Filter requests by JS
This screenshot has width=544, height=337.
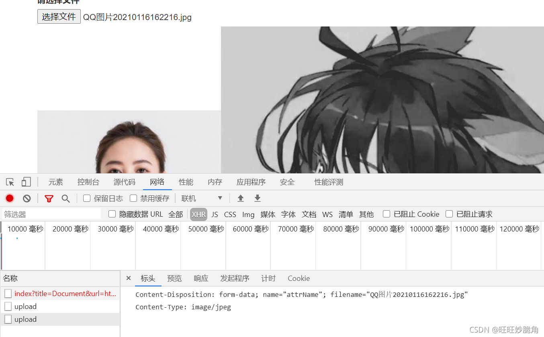pos(215,214)
